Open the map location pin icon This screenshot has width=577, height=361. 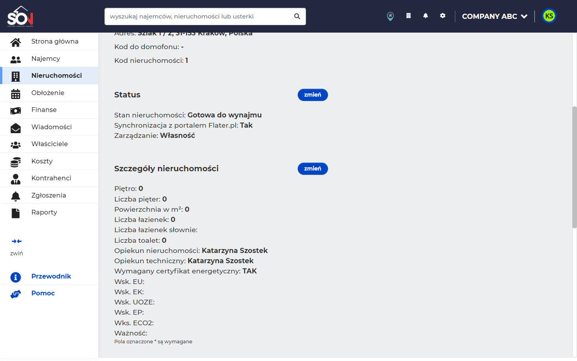390,16
